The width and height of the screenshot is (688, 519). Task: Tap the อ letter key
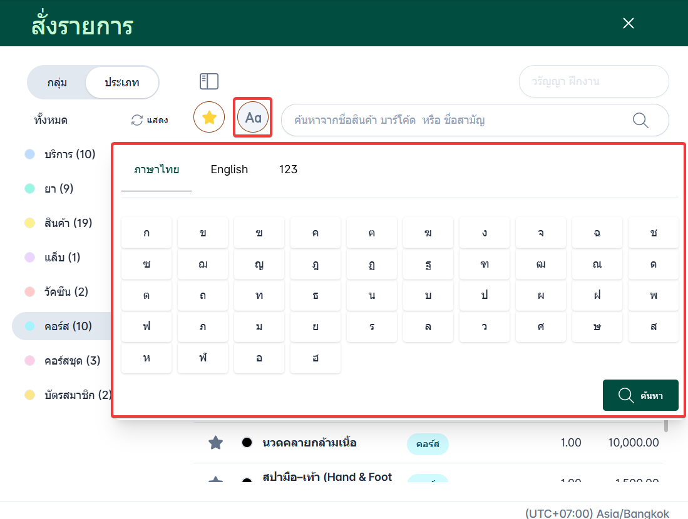click(259, 358)
